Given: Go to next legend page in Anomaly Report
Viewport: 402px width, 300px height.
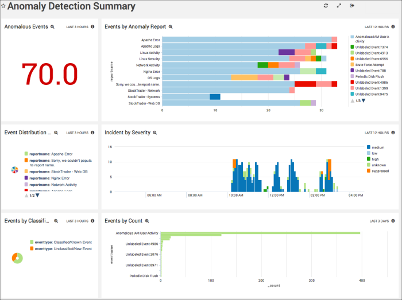Looking at the screenshot, I should 363,100.
